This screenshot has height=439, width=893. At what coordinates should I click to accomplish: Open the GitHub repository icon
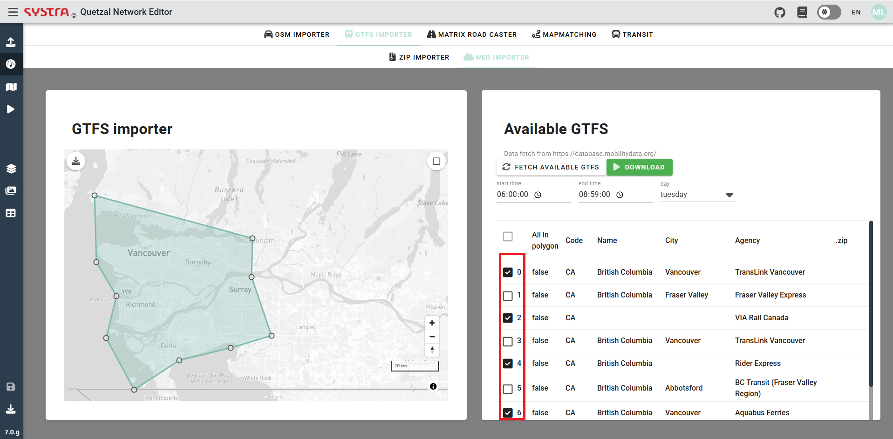(780, 12)
